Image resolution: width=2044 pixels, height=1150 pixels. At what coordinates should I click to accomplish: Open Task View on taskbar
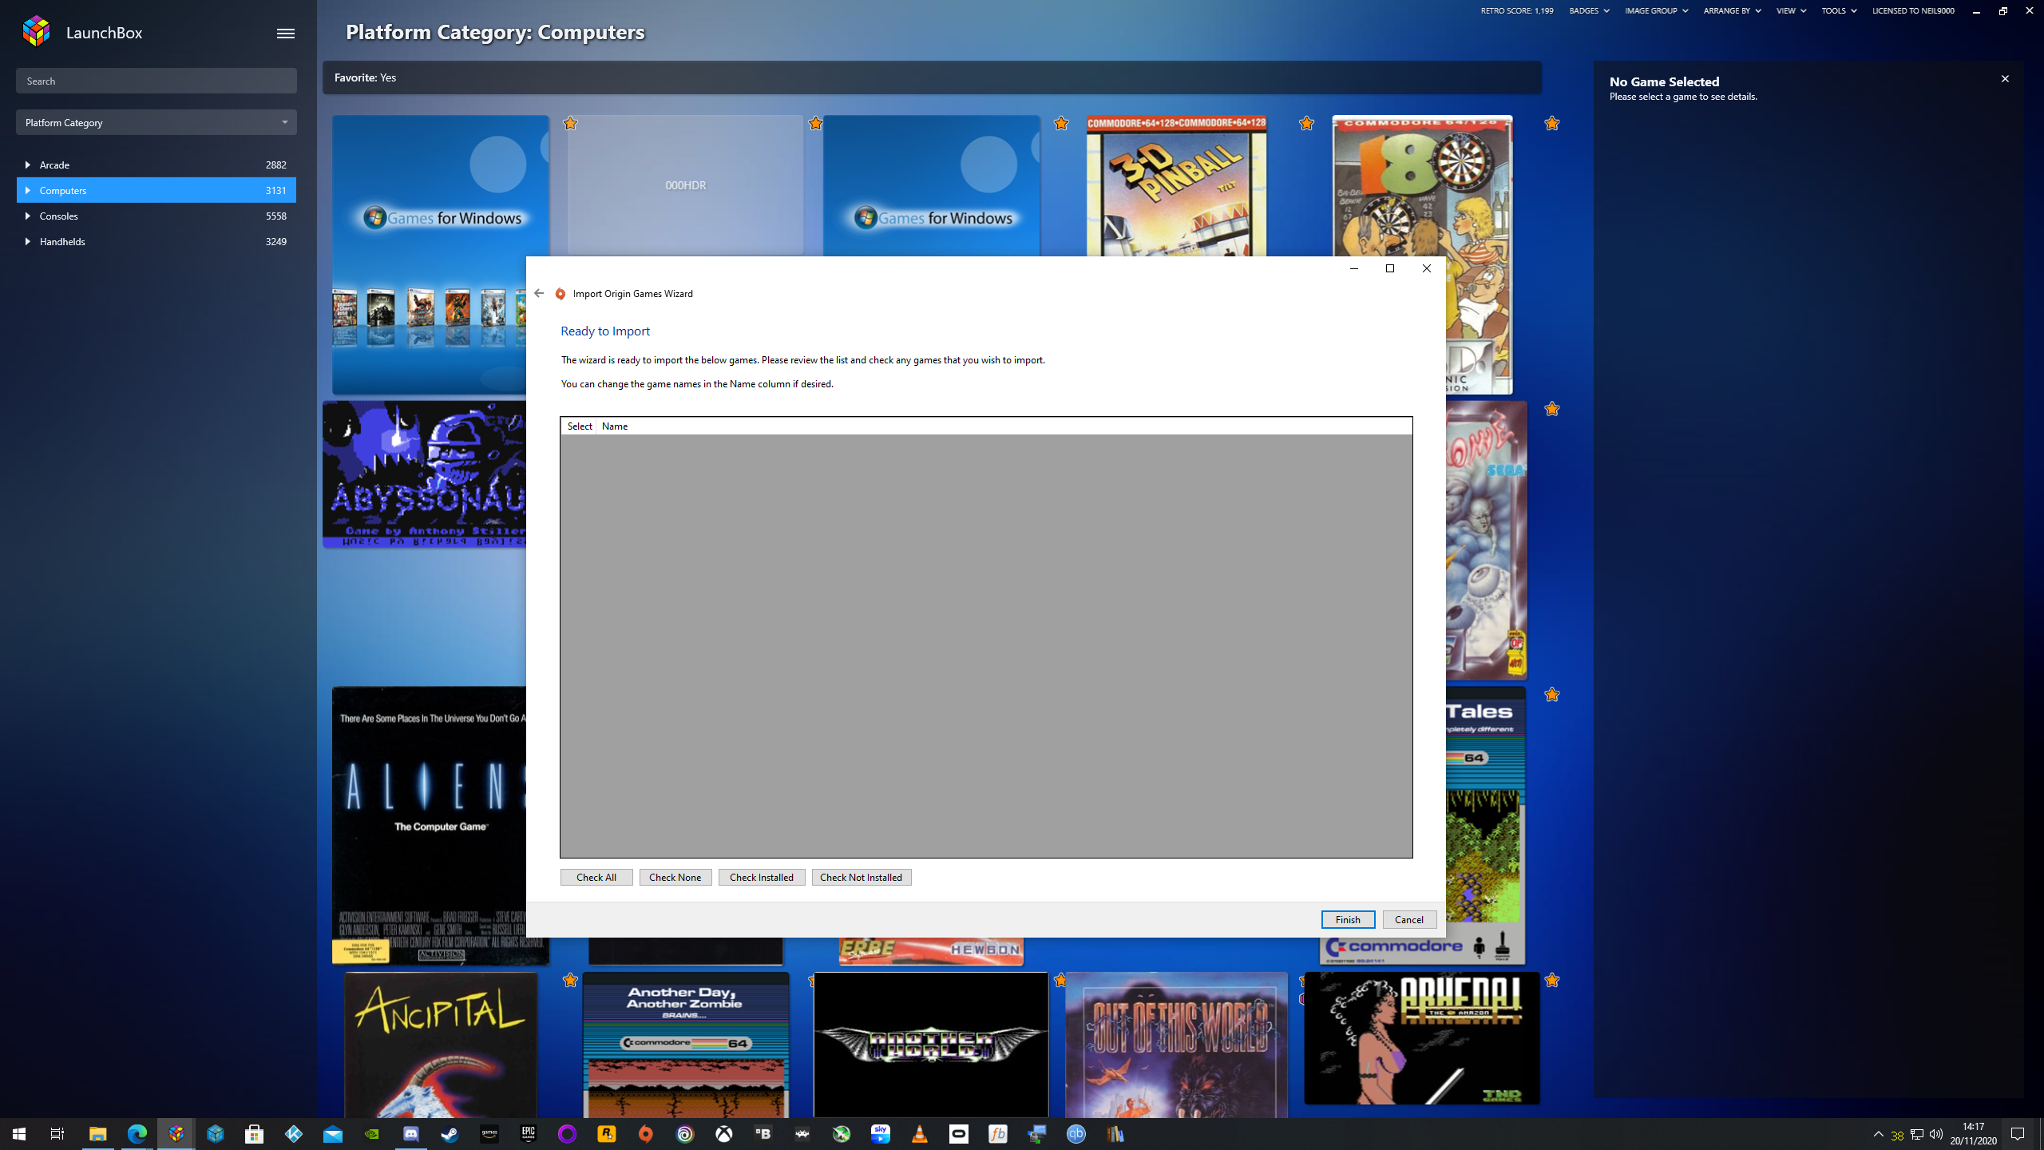tap(57, 1133)
